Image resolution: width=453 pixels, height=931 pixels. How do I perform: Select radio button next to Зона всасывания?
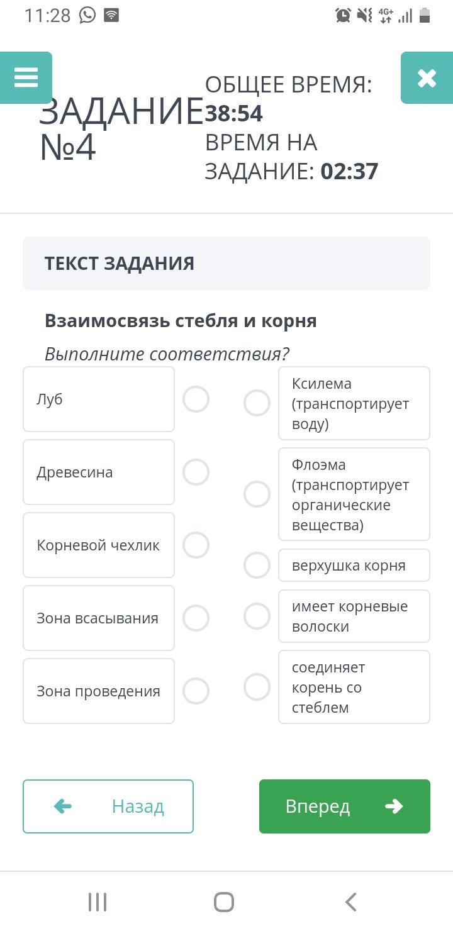click(x=196, y=618)
